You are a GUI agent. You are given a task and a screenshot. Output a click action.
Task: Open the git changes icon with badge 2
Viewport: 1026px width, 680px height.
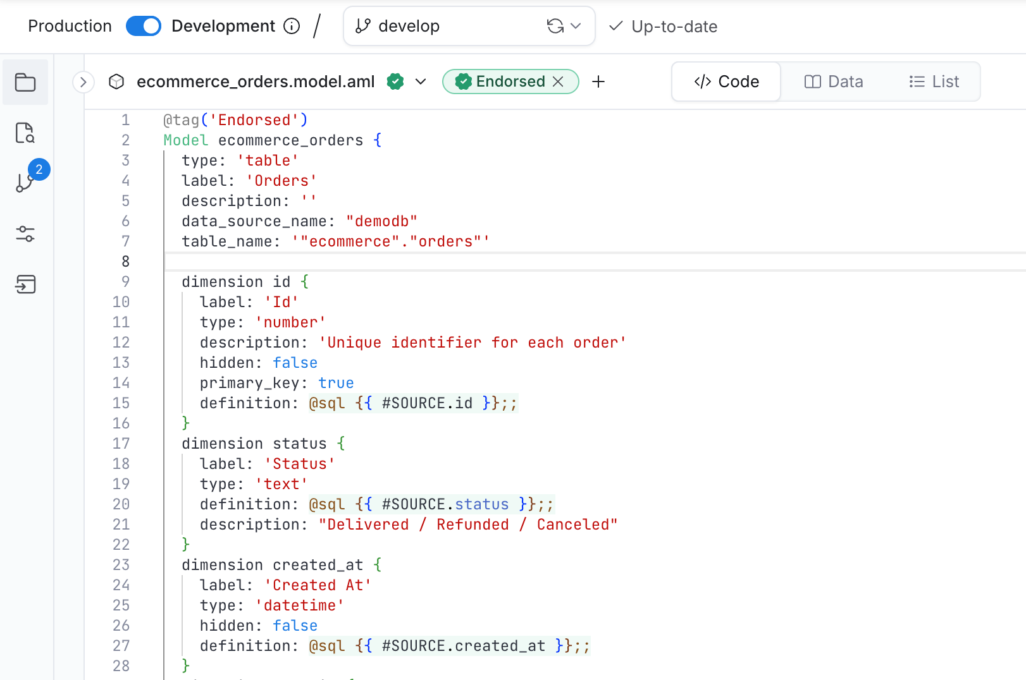pyautogui.click(x=25, y=182)
